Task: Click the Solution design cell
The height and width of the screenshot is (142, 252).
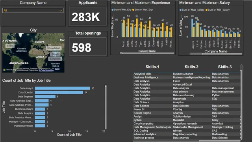Action: (182, 116)
